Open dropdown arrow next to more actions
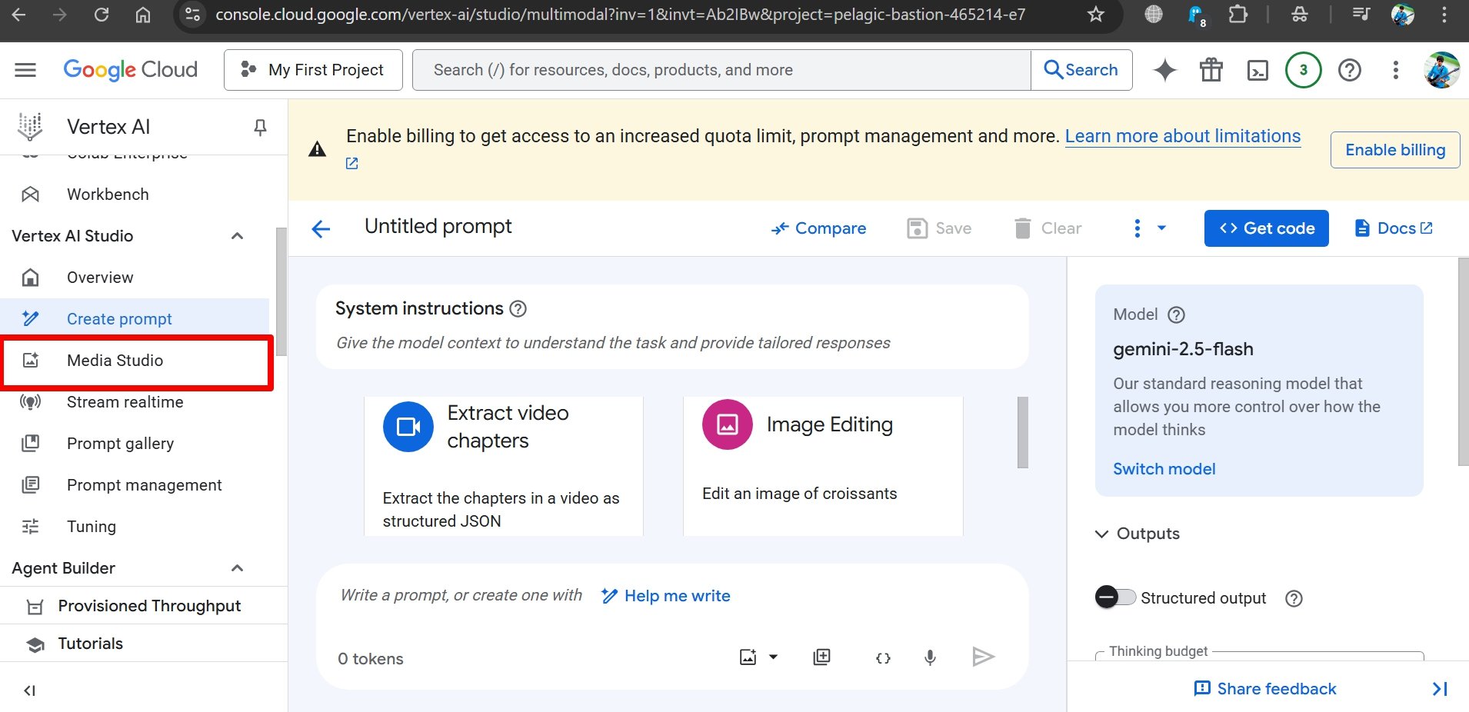Image resolution: width=1469 pixels, height=712 pixels. [x=1161, y=228]
